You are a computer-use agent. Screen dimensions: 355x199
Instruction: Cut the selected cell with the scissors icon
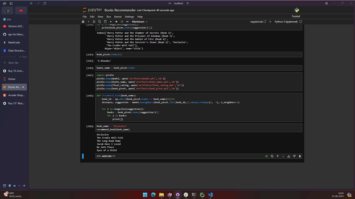pos(94,22)
